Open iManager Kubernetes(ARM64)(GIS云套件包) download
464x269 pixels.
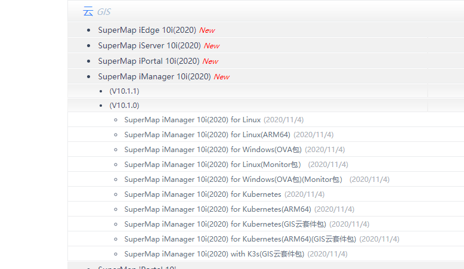coord(240,239)
